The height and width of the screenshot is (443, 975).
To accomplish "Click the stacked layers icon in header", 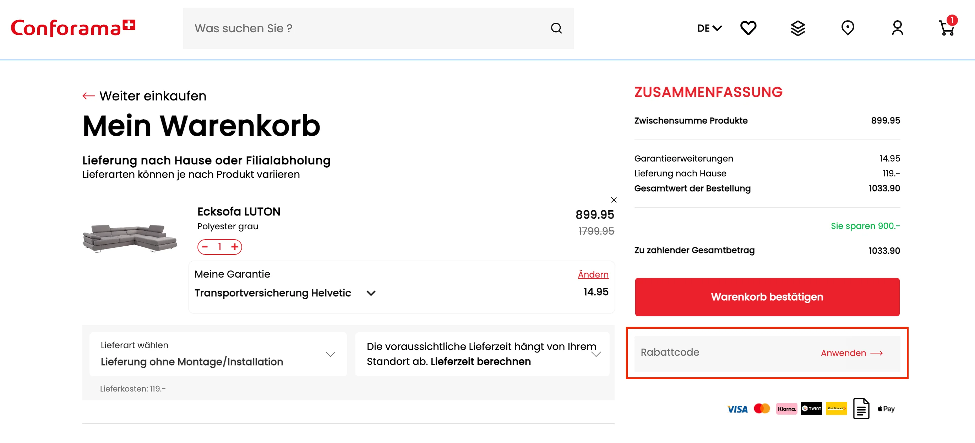I will point(798,28).
